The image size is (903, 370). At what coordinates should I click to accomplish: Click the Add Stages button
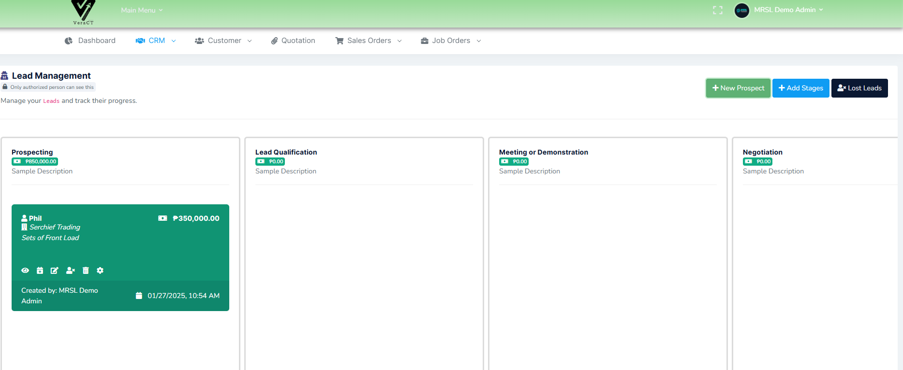[x=800, y=88]
